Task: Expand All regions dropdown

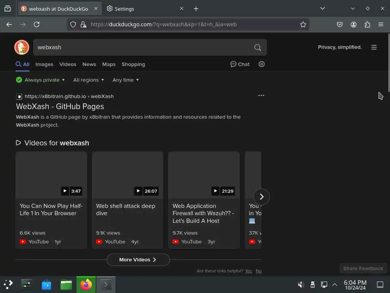Action: pos(88,80)
